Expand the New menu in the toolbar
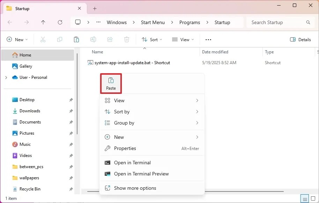The image size is (319, 203). [17, 39]
